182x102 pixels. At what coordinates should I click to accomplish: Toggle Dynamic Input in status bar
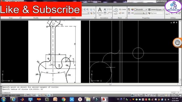pyautogui.click(x=46, y=95)
